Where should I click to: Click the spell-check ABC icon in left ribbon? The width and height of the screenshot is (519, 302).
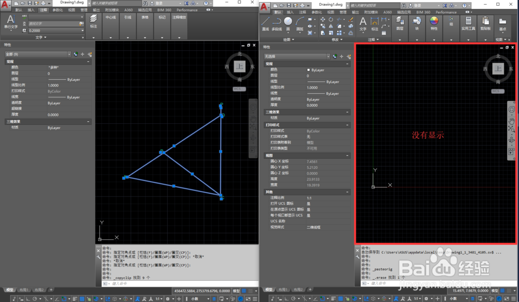pos(24,17)
